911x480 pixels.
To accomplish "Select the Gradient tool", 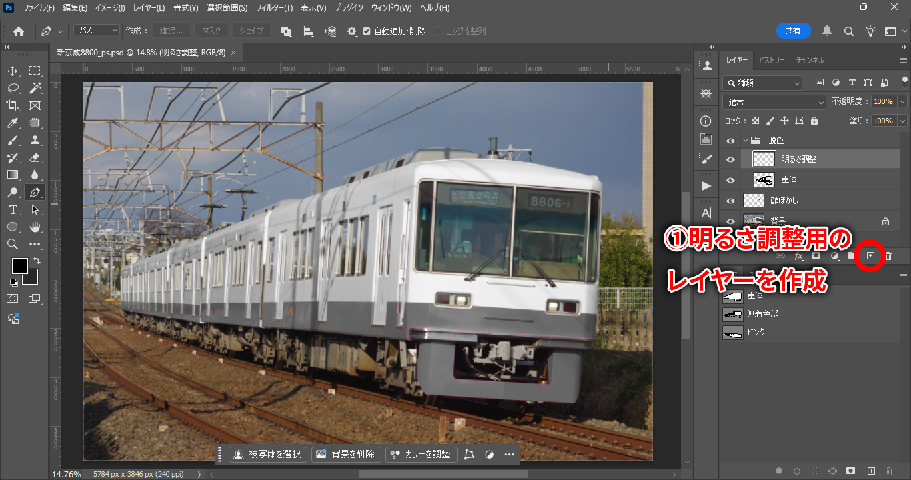I will coord(13,175).
